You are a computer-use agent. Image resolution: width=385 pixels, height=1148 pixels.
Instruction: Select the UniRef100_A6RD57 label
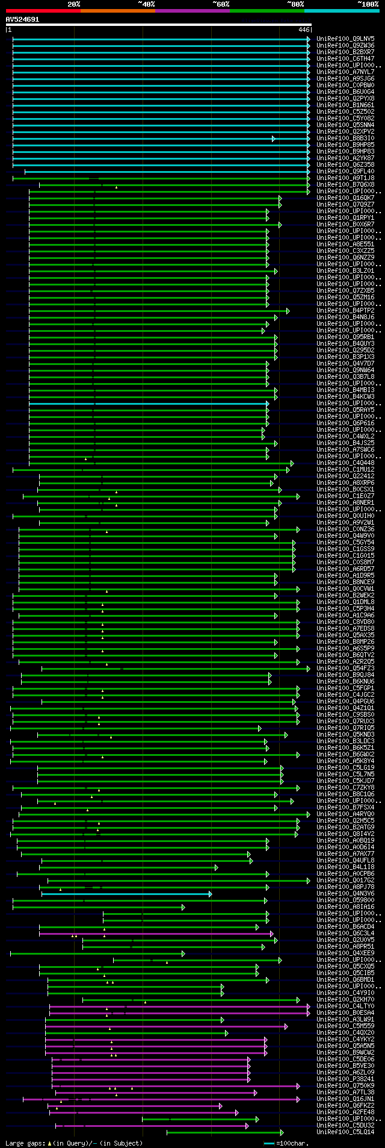pos(345,569)
